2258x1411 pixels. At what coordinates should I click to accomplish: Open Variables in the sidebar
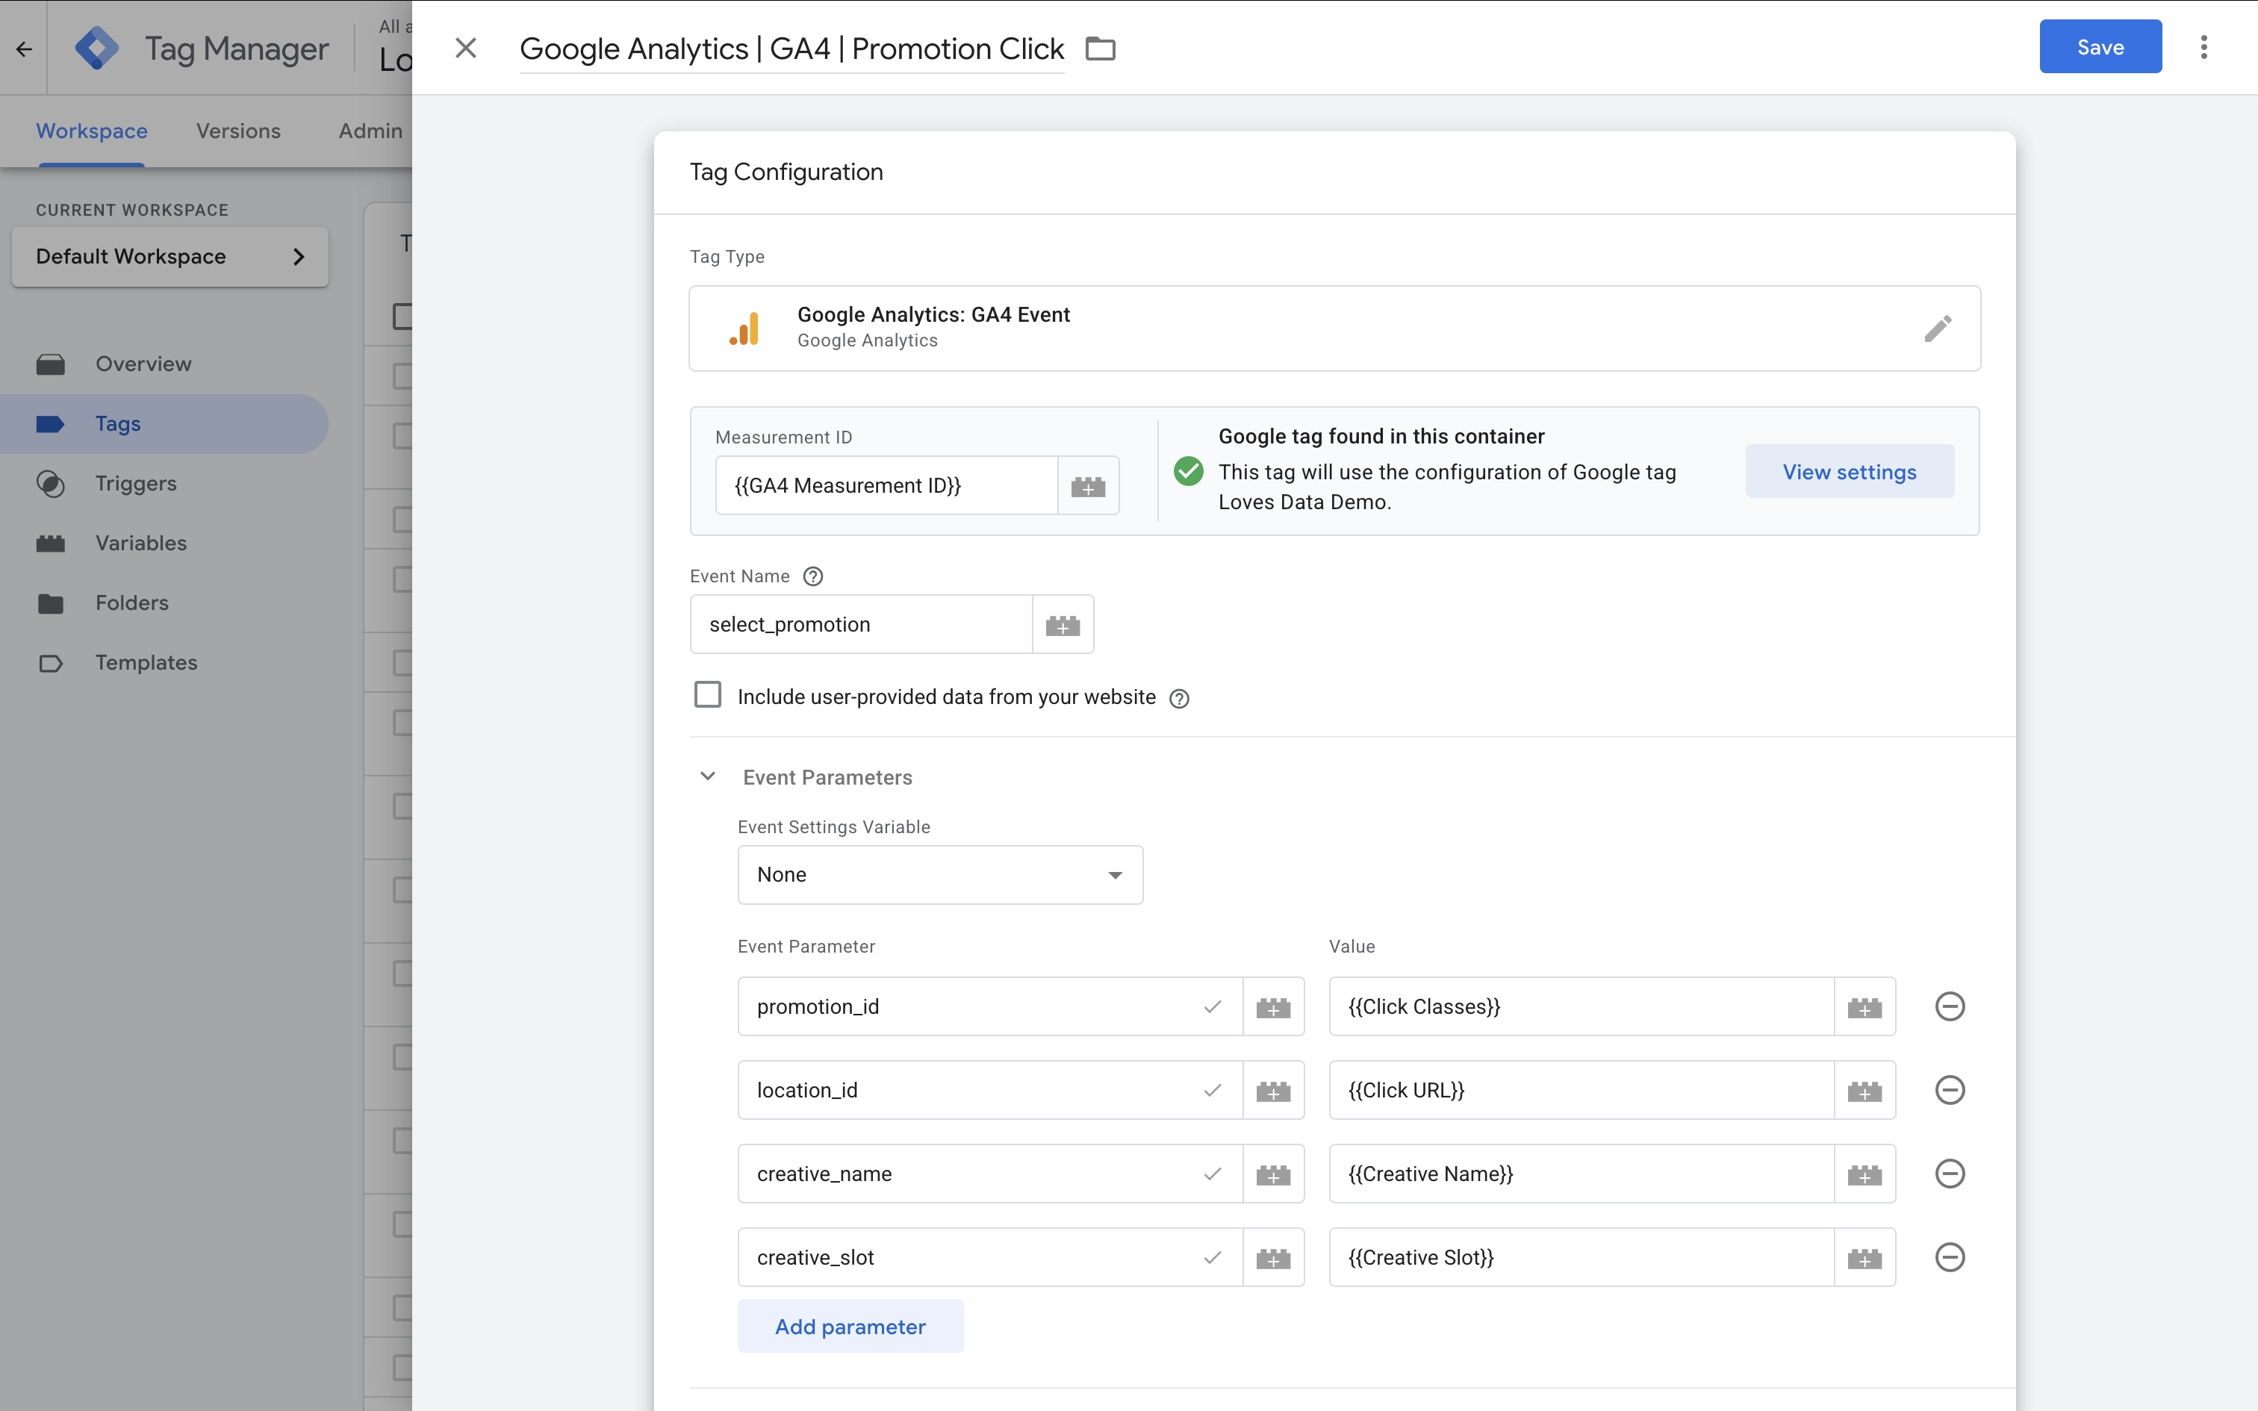coord(164,543)
